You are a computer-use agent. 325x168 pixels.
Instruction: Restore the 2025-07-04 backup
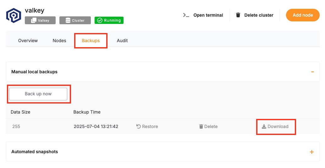pos(147,126)
